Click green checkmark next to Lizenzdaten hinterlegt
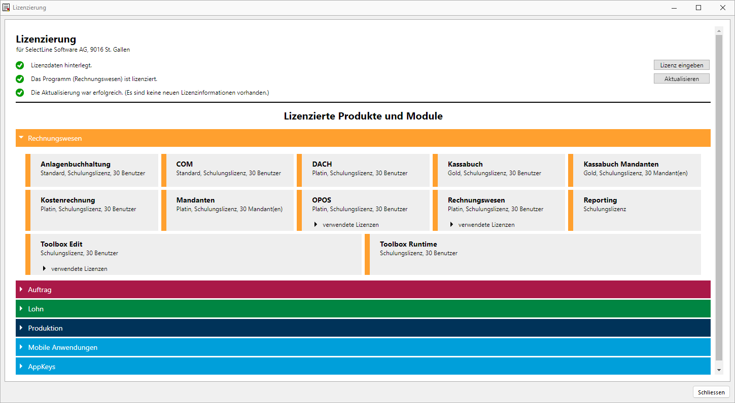The image size is (735, 403). [20, 65]
